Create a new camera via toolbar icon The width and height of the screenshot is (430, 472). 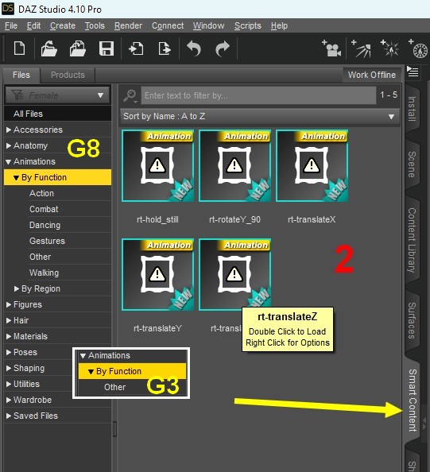pos(331,48)
